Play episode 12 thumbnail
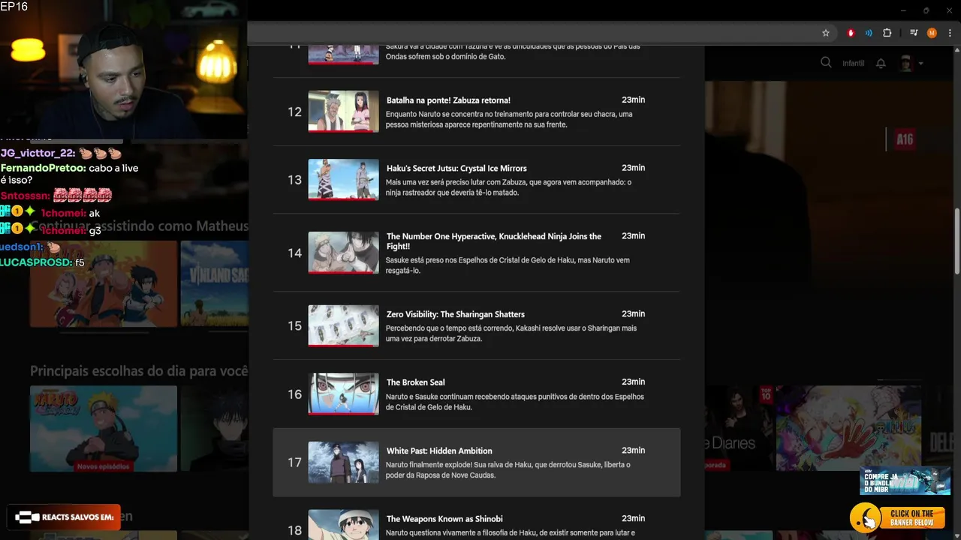This screenshot has height=540, width=961. [x=343, y=112]
